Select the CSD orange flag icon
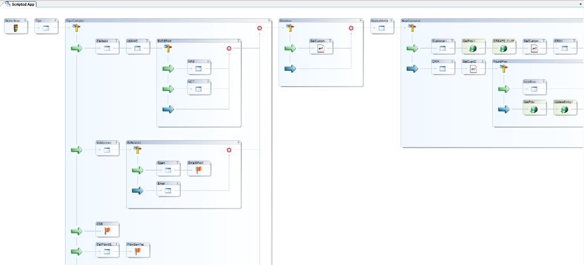 coord(107,231)
